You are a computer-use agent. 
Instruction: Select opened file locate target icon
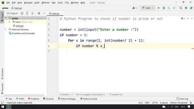pyautogui.click(x=22, y=13)
